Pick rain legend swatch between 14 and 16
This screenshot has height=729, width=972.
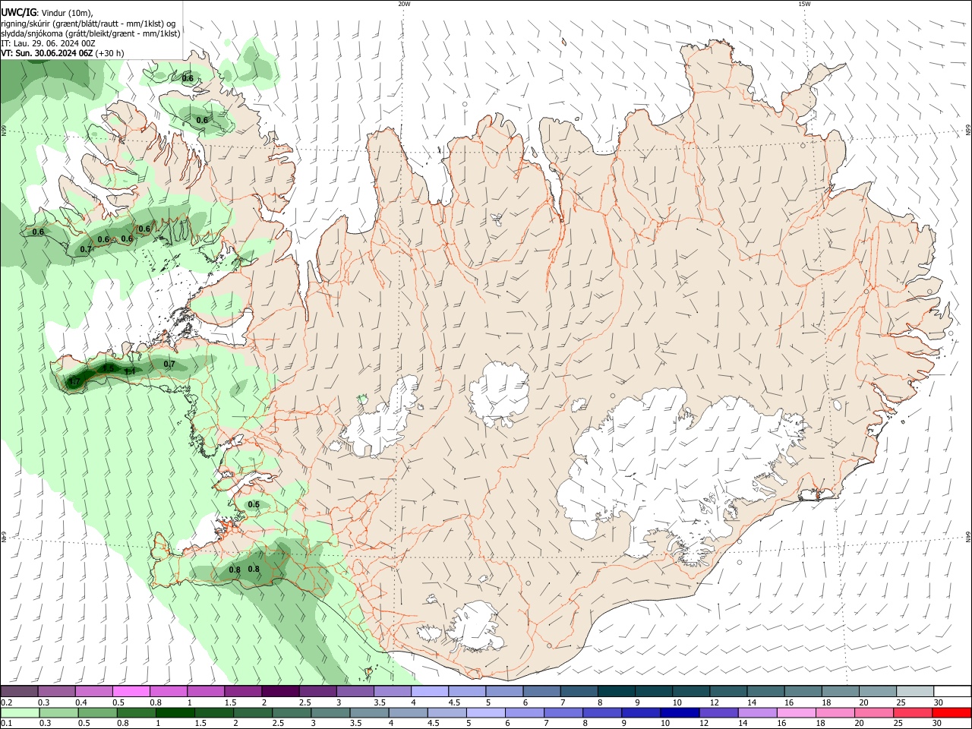756,712
